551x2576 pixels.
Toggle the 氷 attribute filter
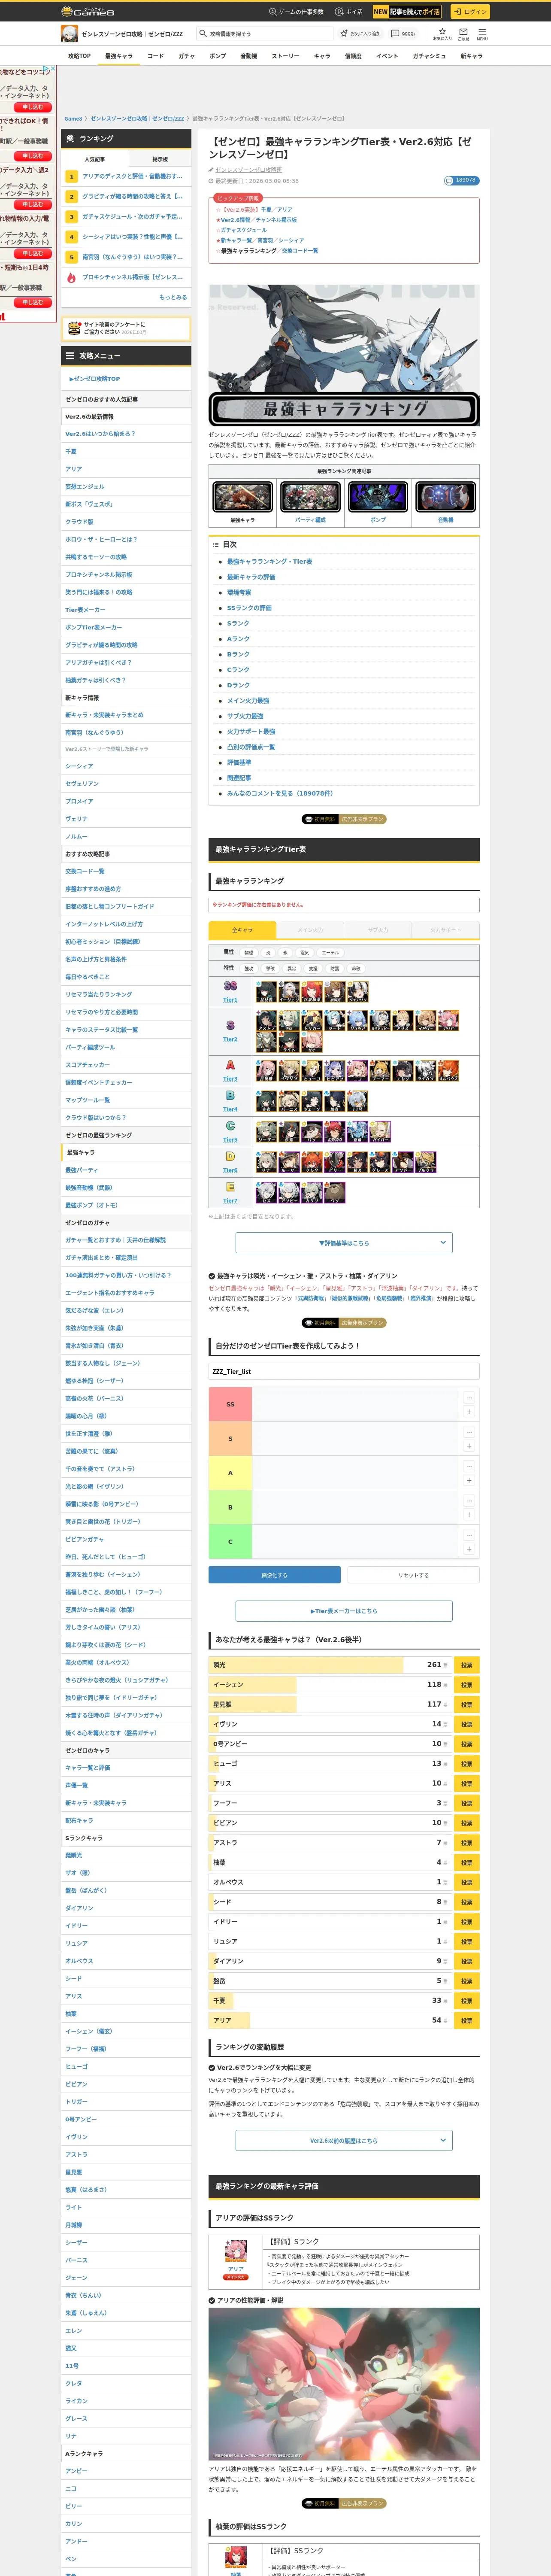pos(285,953)
